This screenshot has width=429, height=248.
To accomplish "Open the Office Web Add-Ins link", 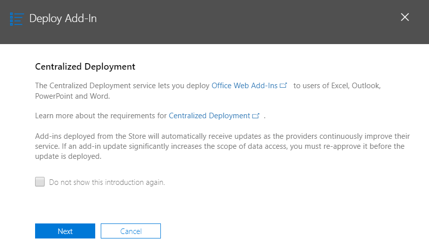I will point(245,86).
